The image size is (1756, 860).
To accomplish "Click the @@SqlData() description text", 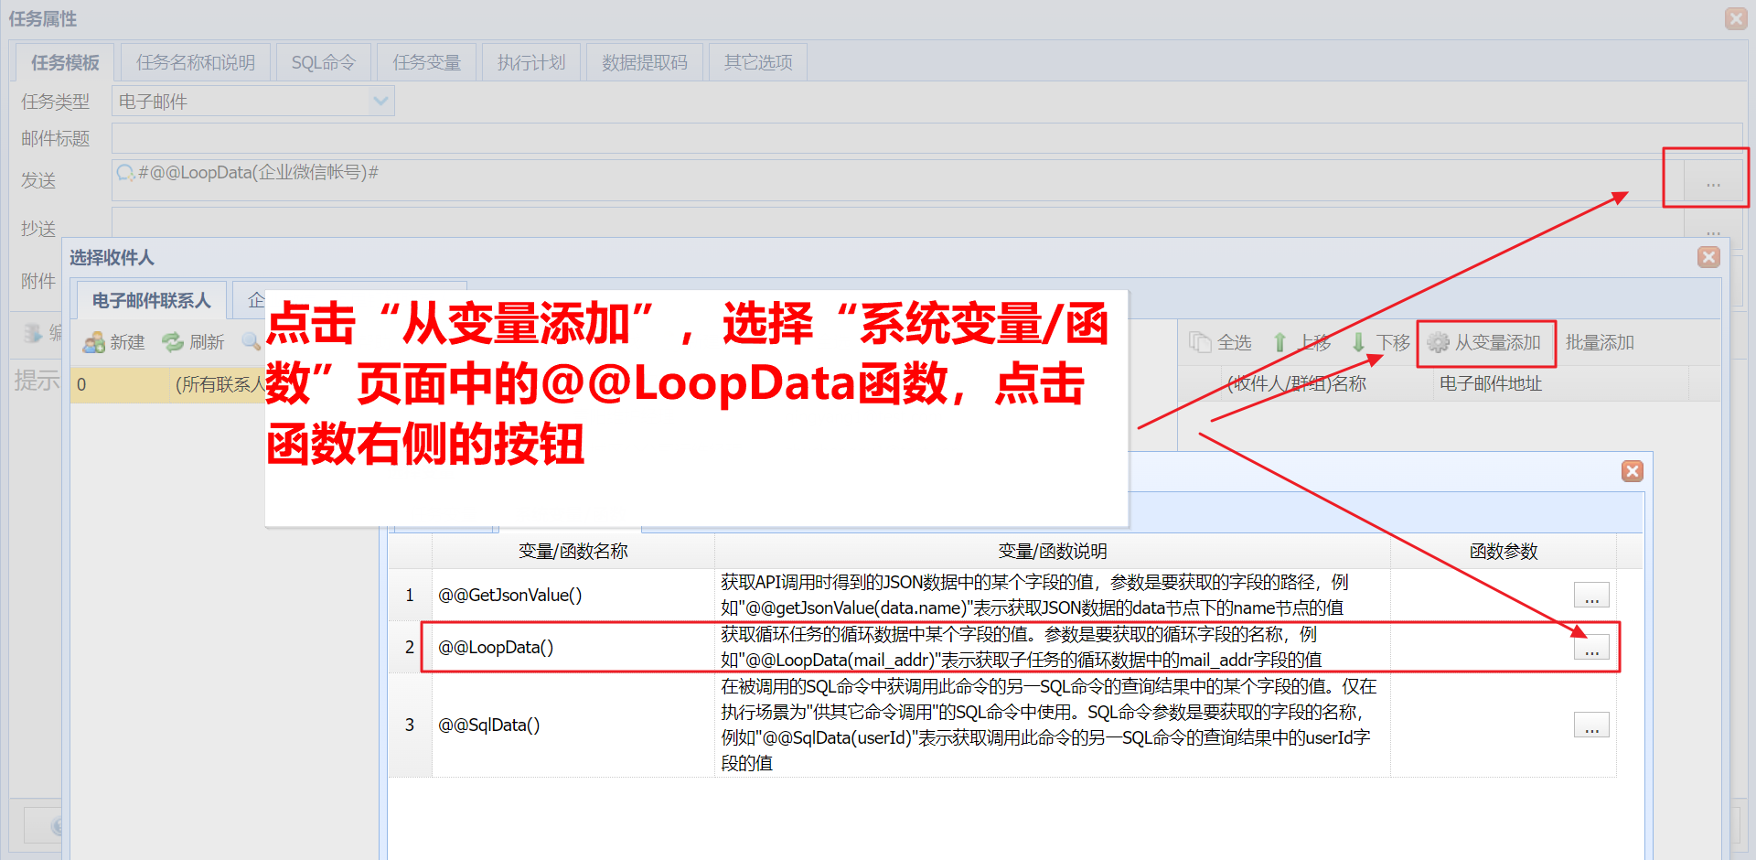I will (x=1048, y=725).
